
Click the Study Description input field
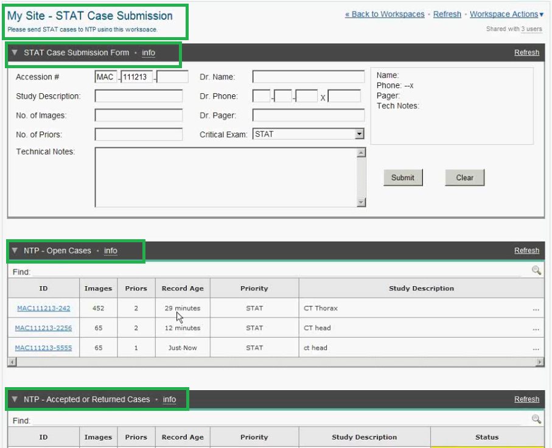[139, 96]
